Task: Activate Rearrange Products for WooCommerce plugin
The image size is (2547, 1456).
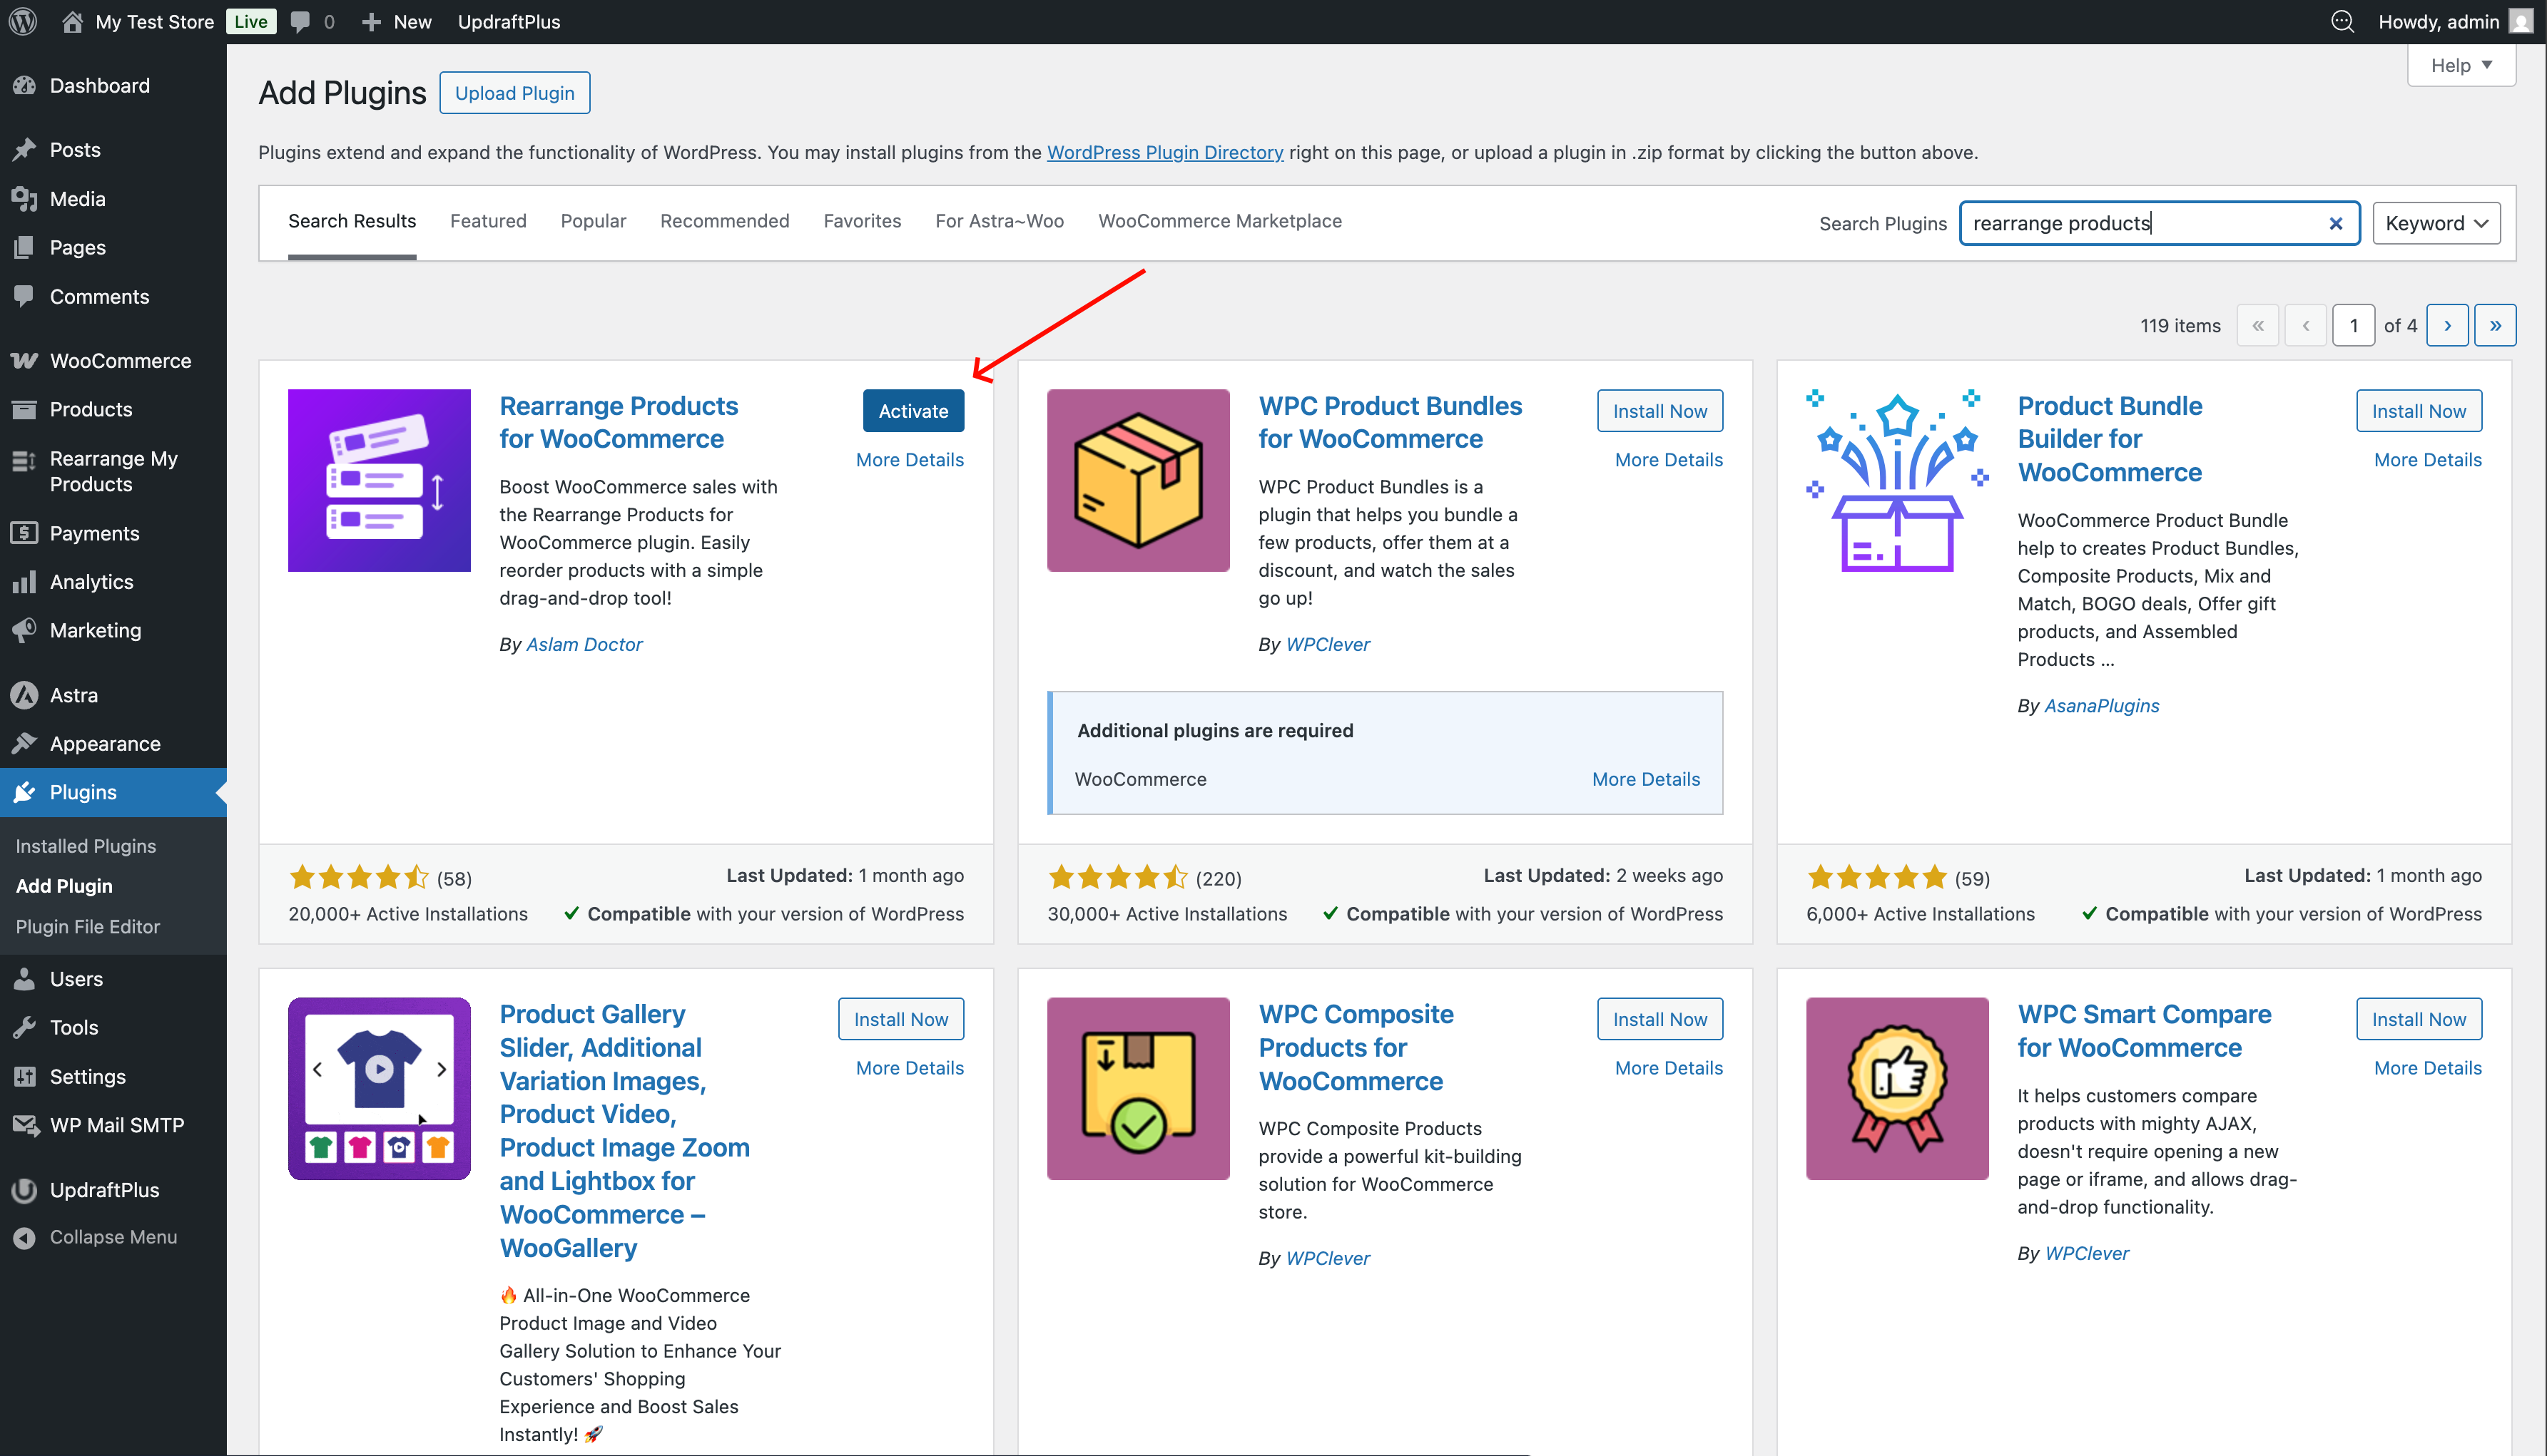Action: [913, 411]
